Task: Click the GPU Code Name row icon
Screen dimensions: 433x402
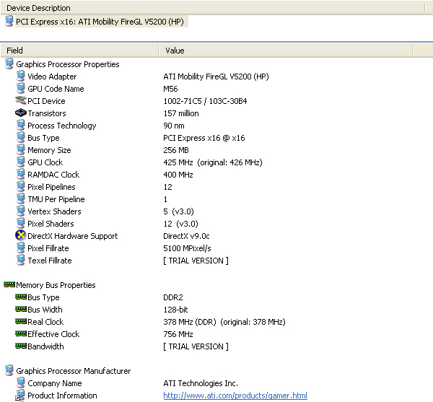Action: tap(21, 88)
